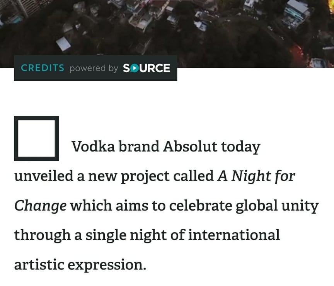This screenshot has width=334, height=286.
Task: Click the word "international" in the paragraph
Action: coord(234,235)
